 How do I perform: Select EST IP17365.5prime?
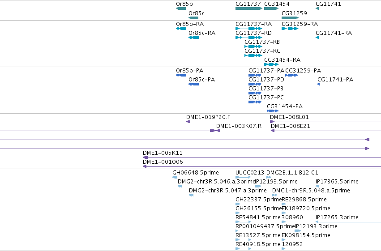(x=337, y=182)
